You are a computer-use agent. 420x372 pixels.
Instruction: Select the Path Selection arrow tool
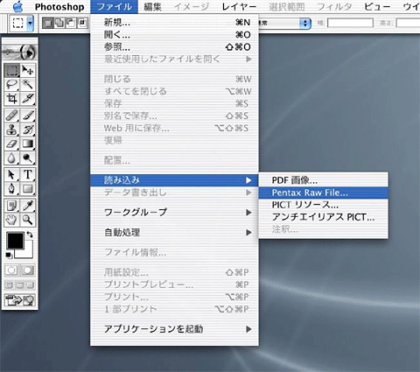click(11, 175)
